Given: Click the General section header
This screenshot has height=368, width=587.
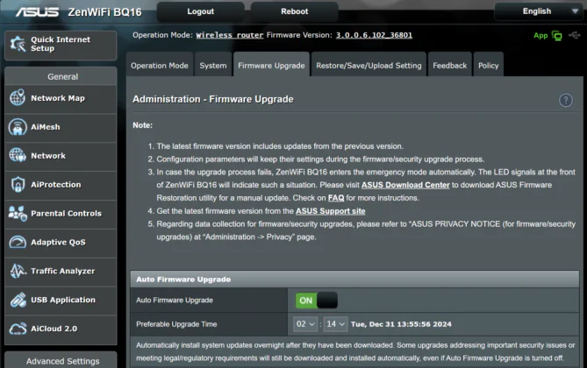Looking at the screenshot, I should [x=61, y=76].
